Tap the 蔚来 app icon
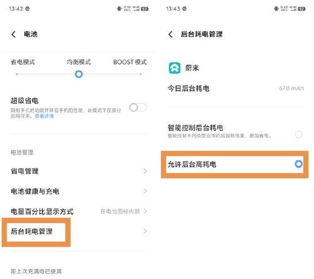 [175, 68]
